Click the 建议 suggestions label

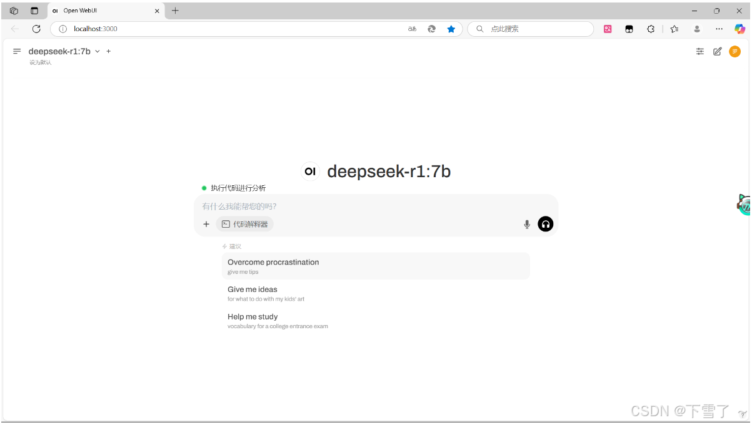(235, 246)
